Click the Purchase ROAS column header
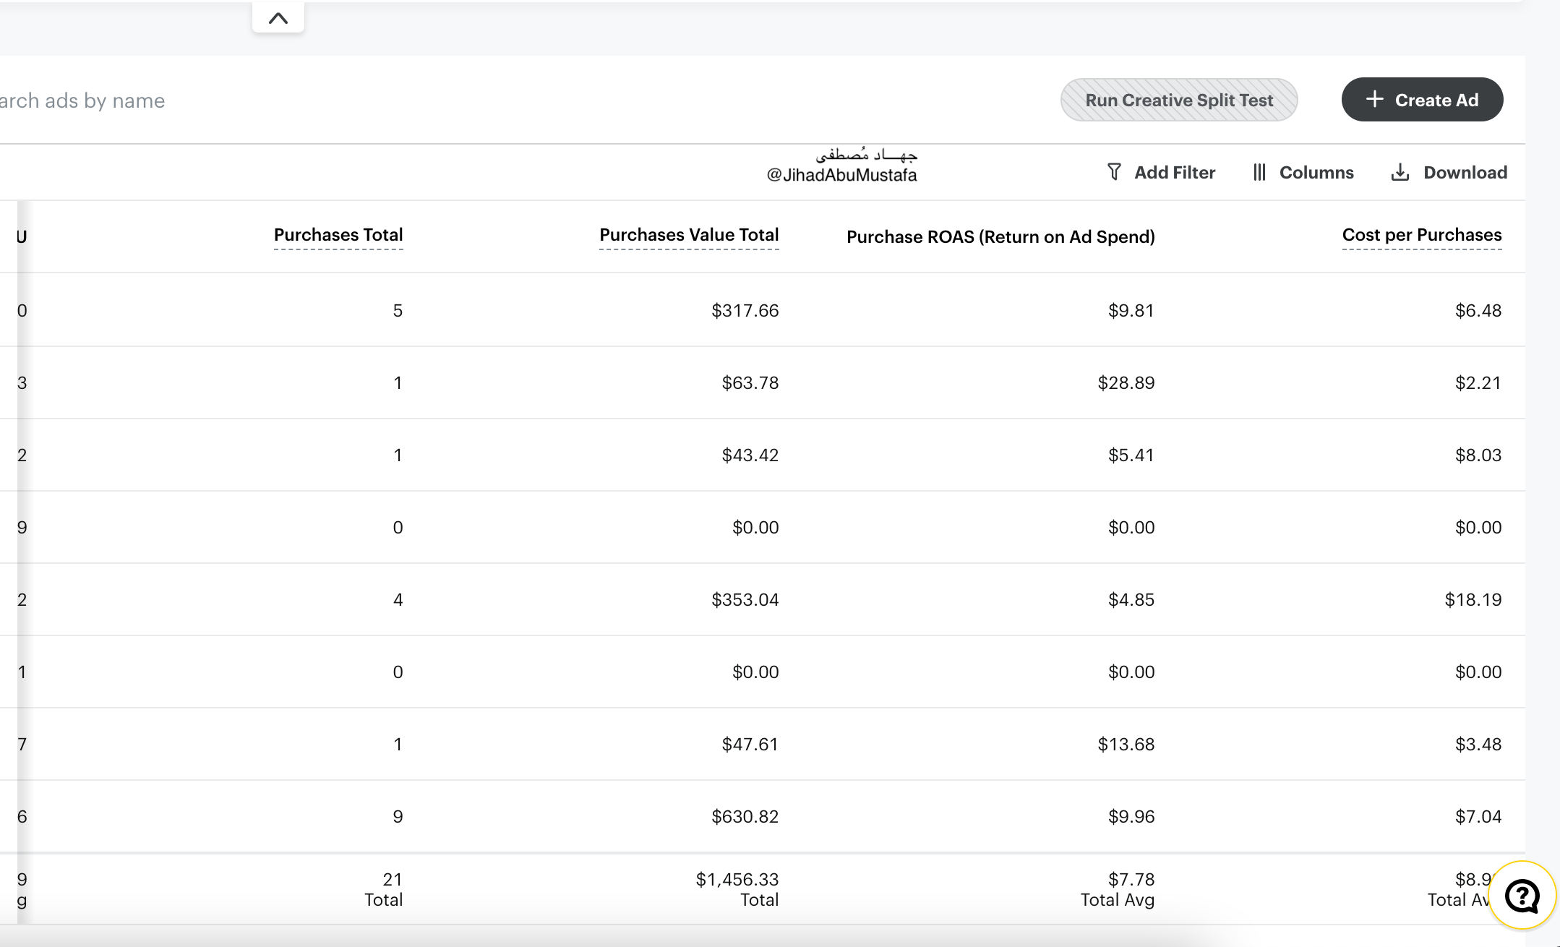 pyautogui.click(x=1000, y=237)
